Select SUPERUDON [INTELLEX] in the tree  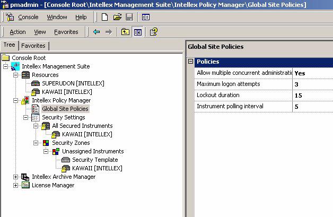[x=73, y=83]
